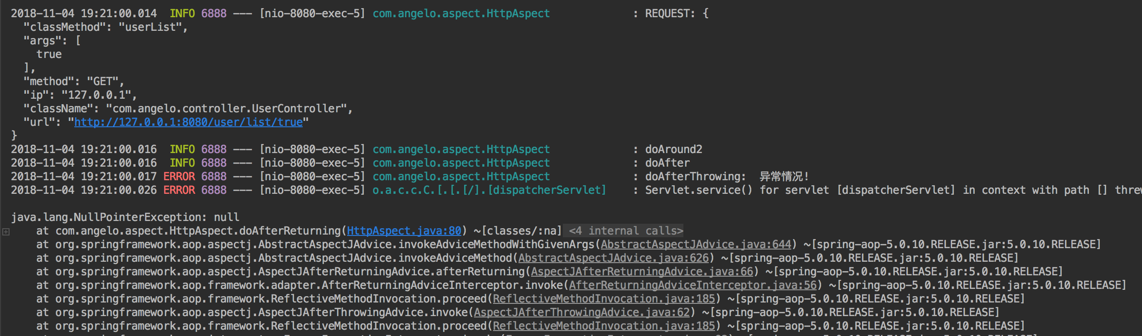Click the INFO label on the doAround2 line

tap(182, 149)
